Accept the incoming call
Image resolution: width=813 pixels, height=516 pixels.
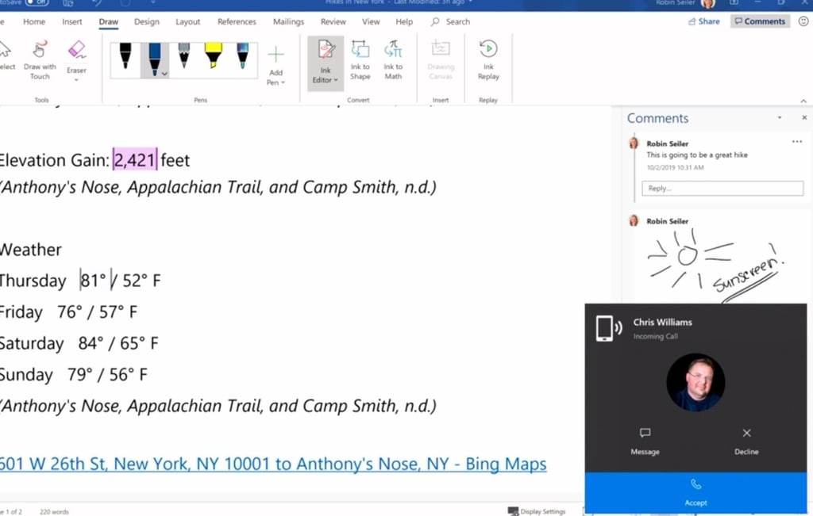(x=695, y=492)
